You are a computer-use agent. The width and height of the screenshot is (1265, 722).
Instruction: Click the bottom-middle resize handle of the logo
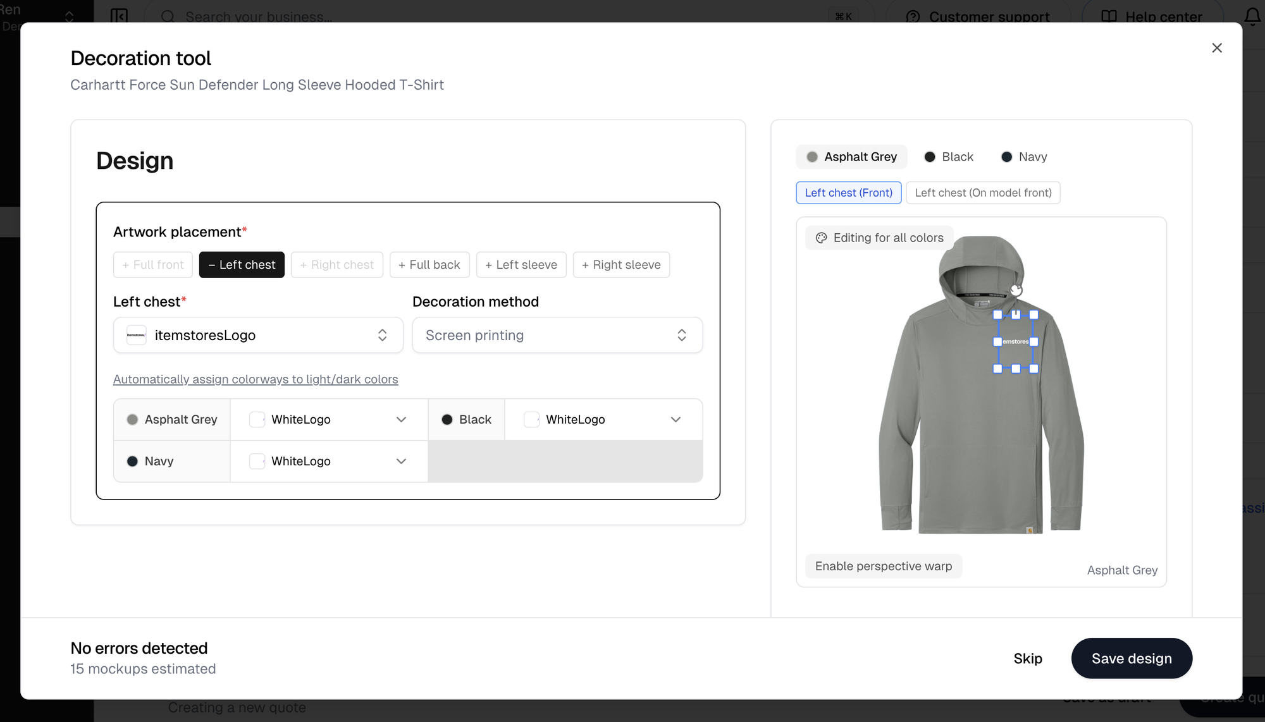[1016, 369]
